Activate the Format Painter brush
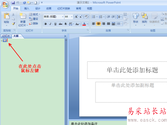This screenshot has width=167, height=125. (x=13, y=23)
